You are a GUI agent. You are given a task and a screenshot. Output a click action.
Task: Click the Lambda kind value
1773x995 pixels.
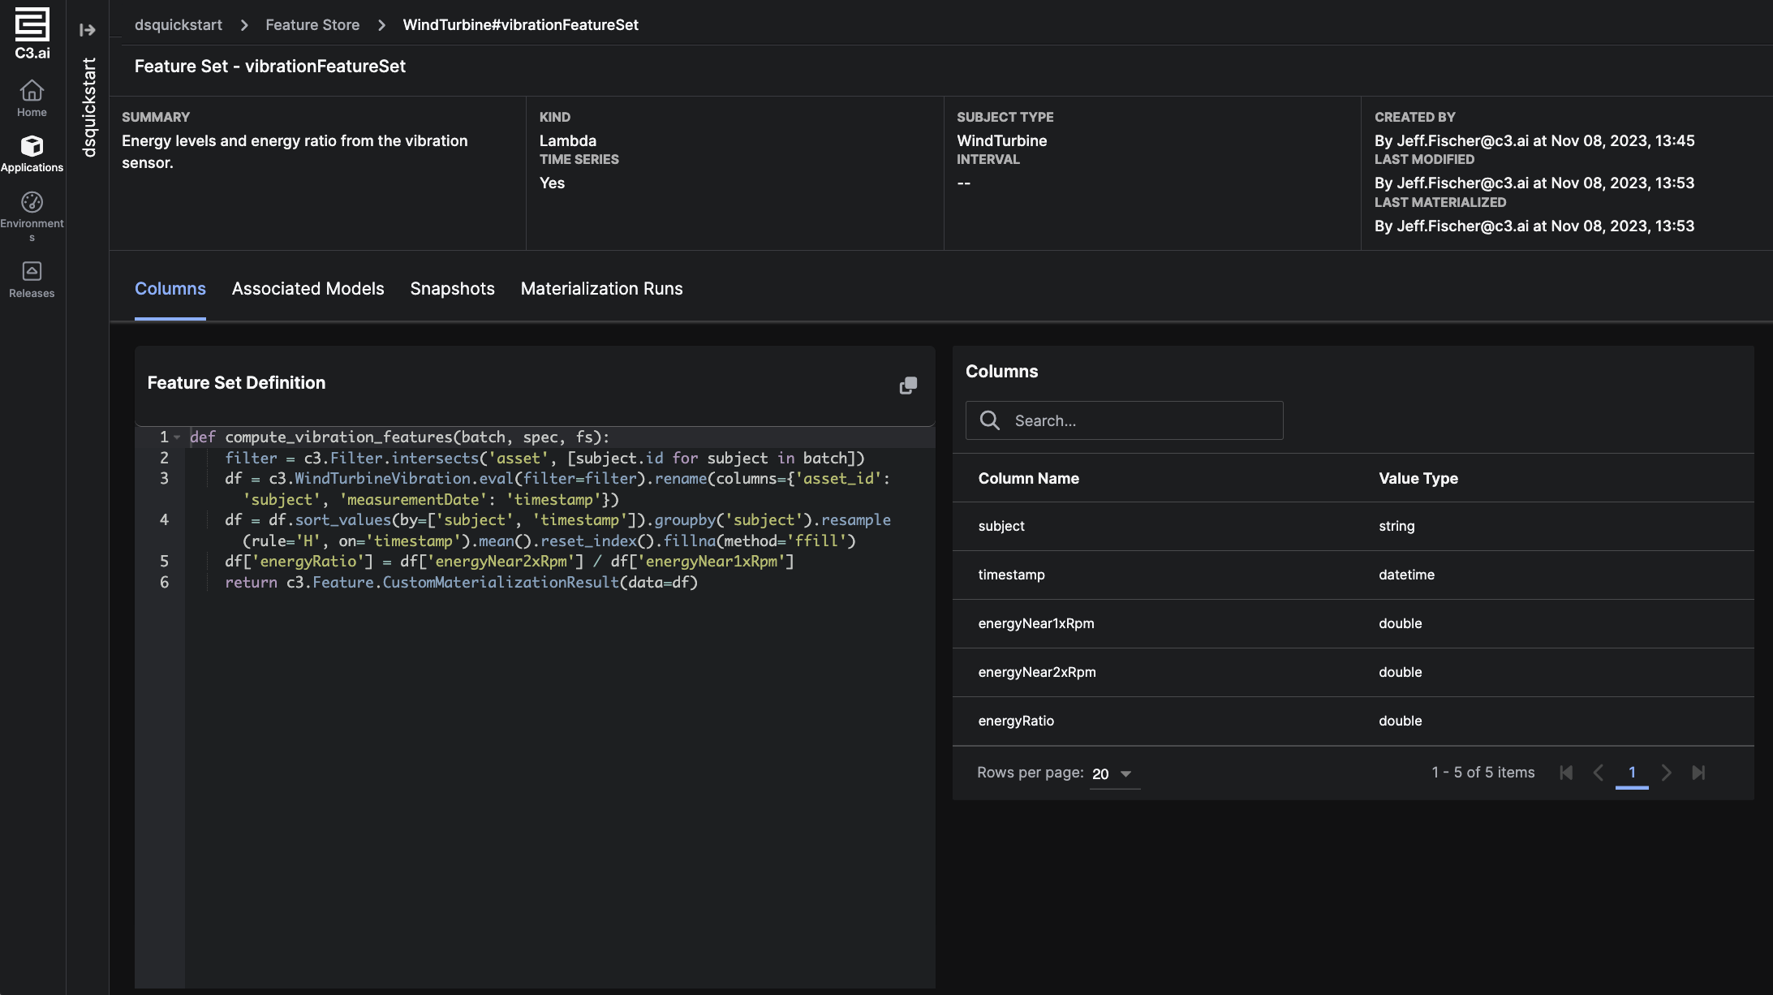point(568,141)
